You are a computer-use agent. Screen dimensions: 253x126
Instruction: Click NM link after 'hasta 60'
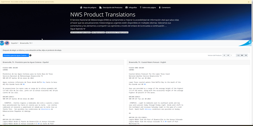pyautogui.click(x=24, y=84)
